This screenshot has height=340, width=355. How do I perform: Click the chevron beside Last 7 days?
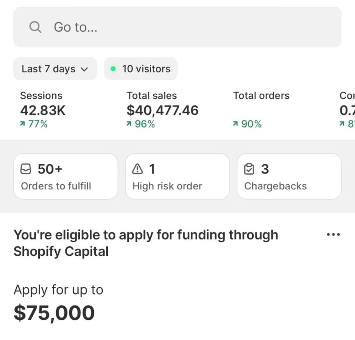coord(84,69)
